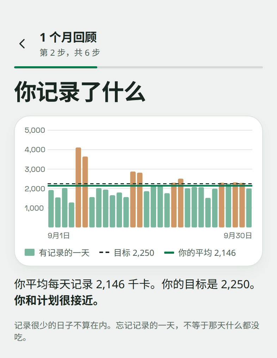Image resolution: width=277 pixels, height=358 pixels.
Task: Click the first green bar for 9月1日
Action: coord(51,209)
